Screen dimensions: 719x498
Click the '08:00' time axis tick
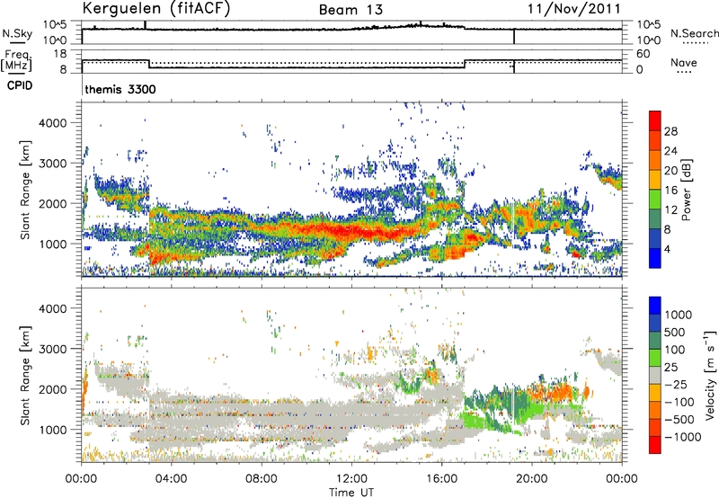[262, 479]
